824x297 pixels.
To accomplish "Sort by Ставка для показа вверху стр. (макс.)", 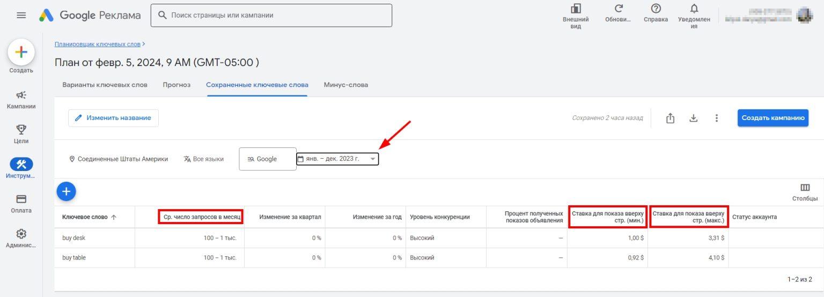I will 689,217.
